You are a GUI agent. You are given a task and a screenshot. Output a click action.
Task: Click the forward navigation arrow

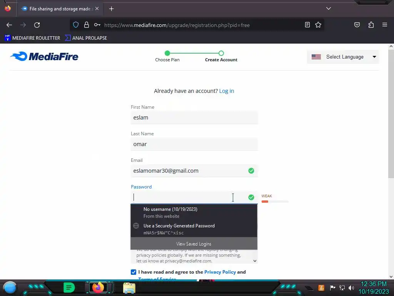[x=23, y=25]
